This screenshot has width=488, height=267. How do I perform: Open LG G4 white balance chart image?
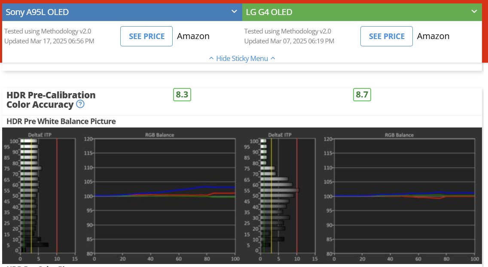pyautogui.click(x=362, y=196)
